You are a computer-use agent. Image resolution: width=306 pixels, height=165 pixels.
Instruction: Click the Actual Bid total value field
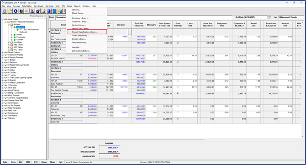pyautogui.click(x=109, y=148)
